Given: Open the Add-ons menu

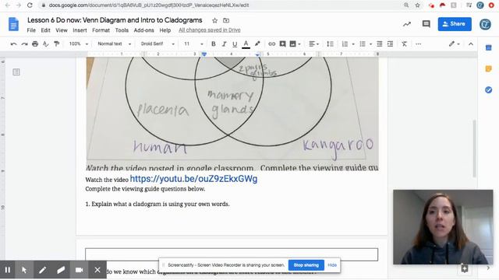Looking at the screenshot, I should coord(143,30).
